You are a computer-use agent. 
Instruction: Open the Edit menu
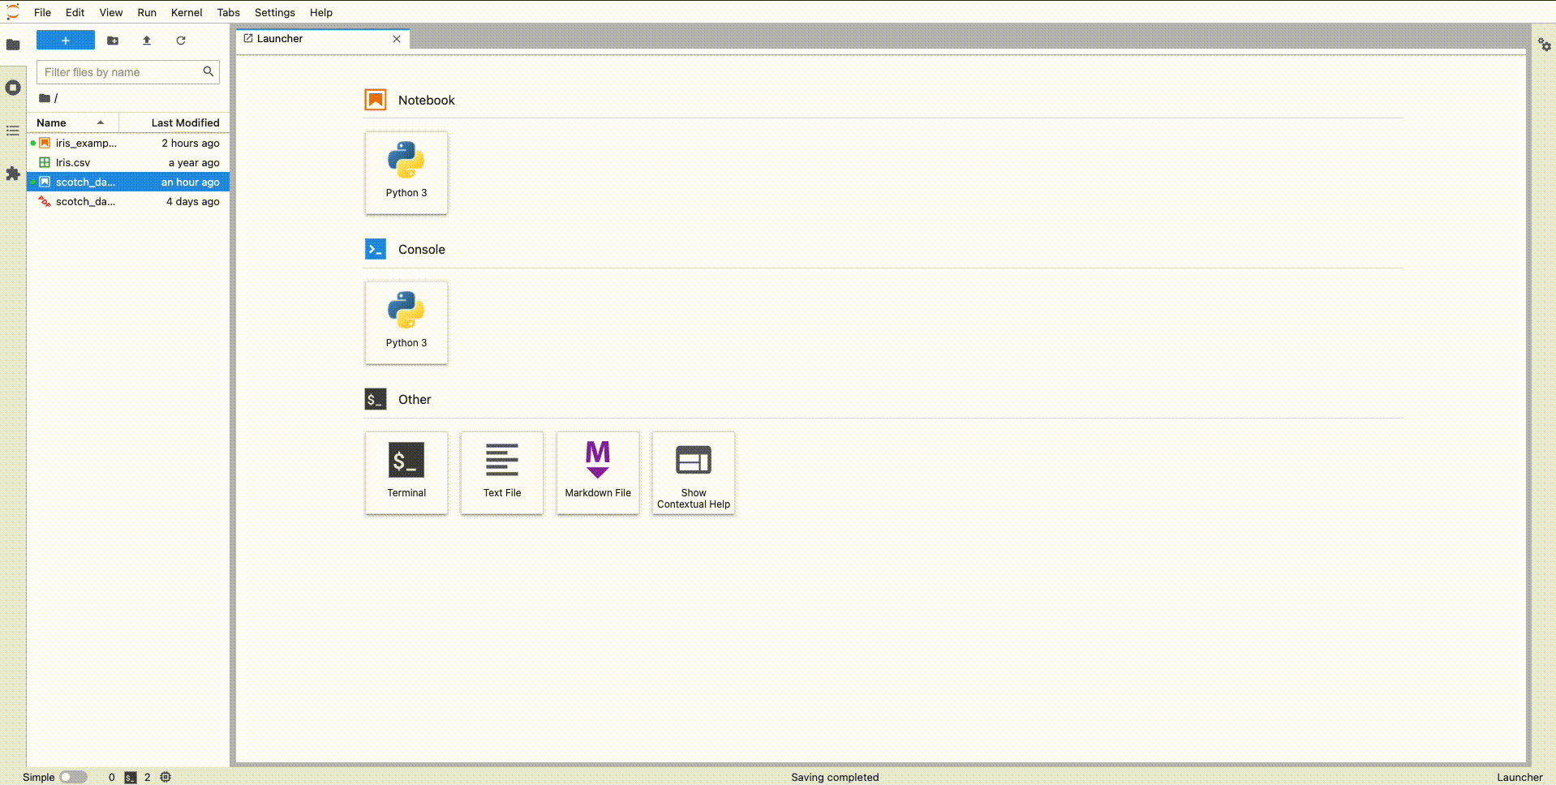click(75, 12)
